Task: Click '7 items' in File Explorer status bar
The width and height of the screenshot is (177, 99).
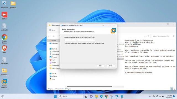Action: point(50,89)
